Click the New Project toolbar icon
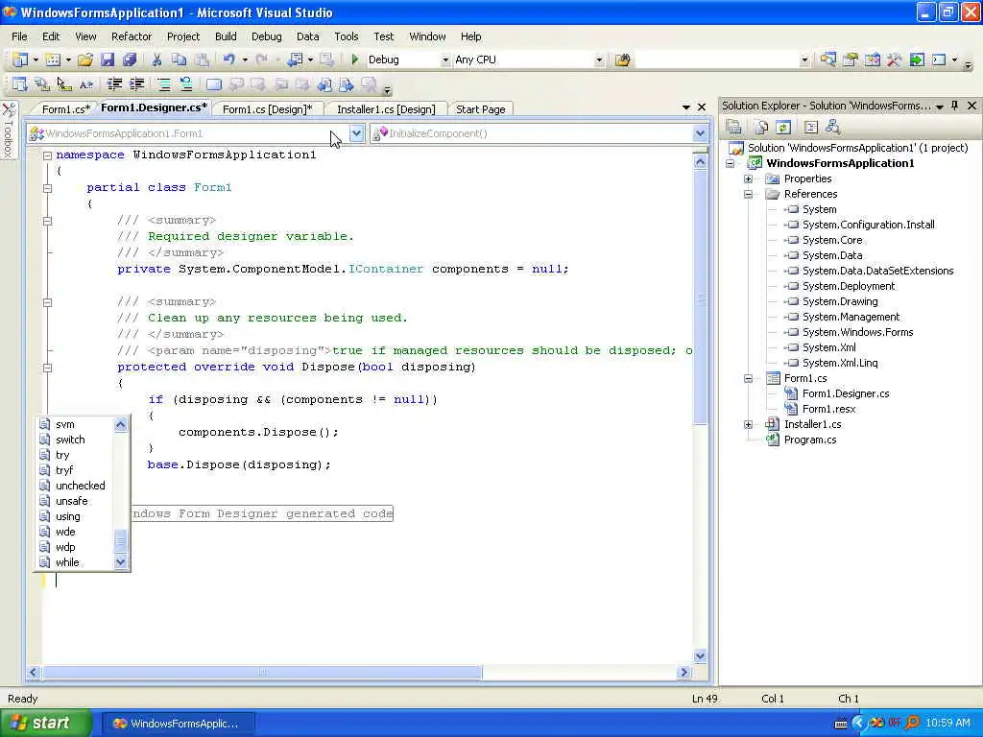Screen dimensions: 983x737 20,59
